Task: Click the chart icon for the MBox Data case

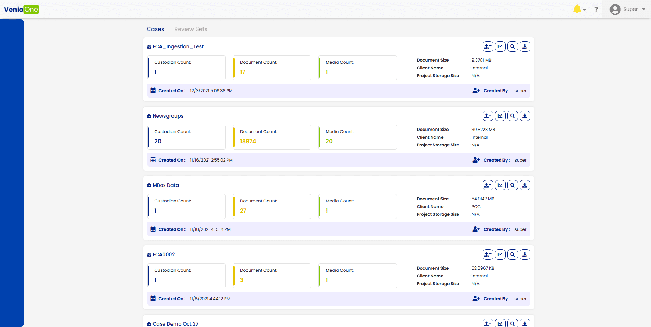Action: 500,185
